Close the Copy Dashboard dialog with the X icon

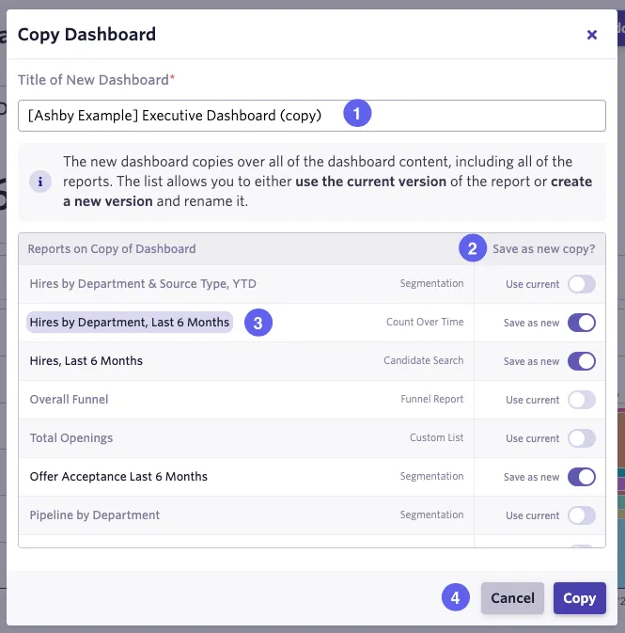pyautogui.click(x=591, y=35)
